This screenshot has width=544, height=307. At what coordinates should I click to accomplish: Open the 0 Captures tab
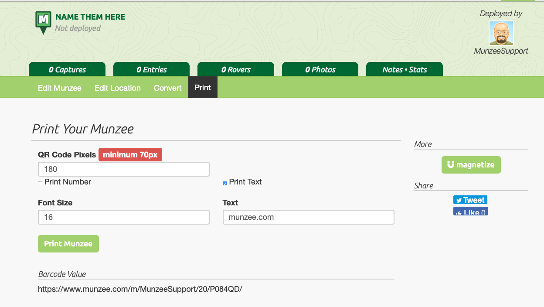pyautogui.click(x=67, y=69)
